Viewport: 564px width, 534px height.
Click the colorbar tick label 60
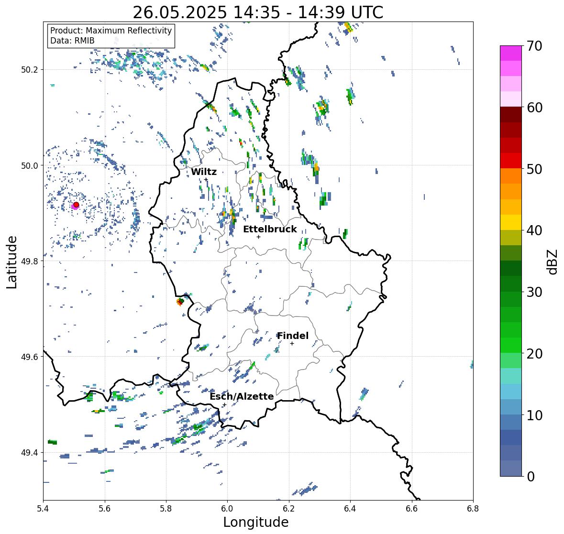[534, 108]
